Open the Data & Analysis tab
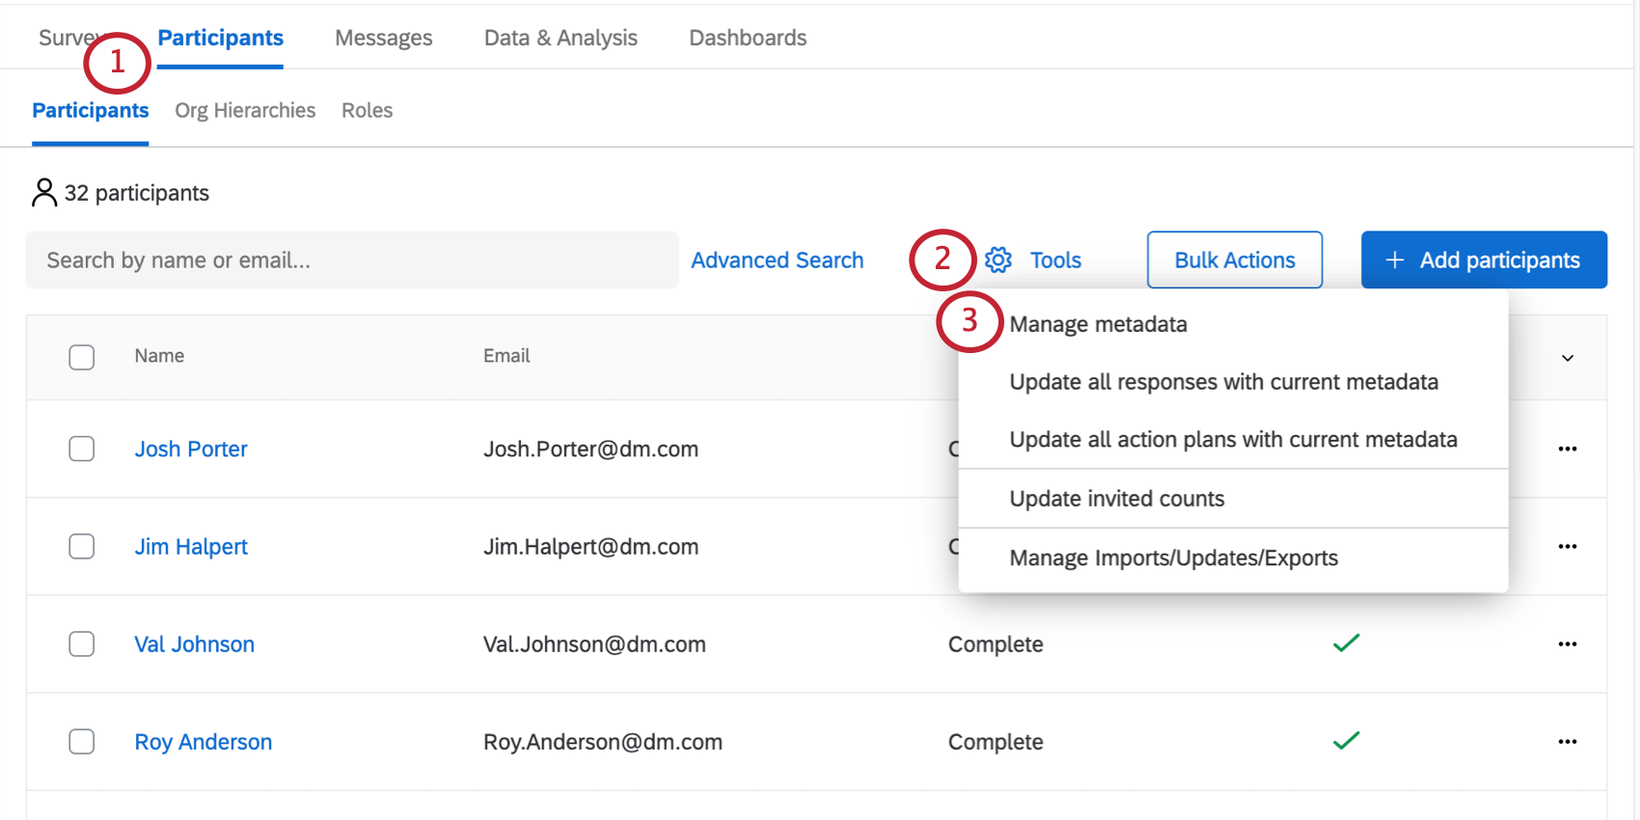This screenshot has height=820, width=1640. click(x=560, y=38)
